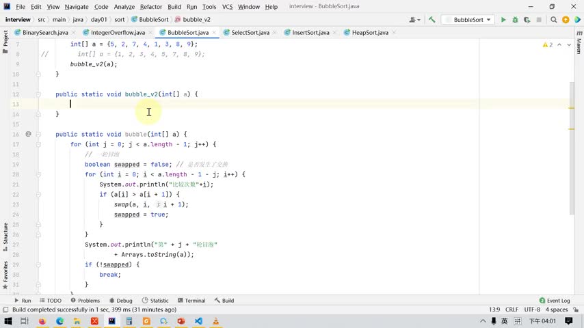
Task: Open the Project tool window
Action: coord(5,42)
